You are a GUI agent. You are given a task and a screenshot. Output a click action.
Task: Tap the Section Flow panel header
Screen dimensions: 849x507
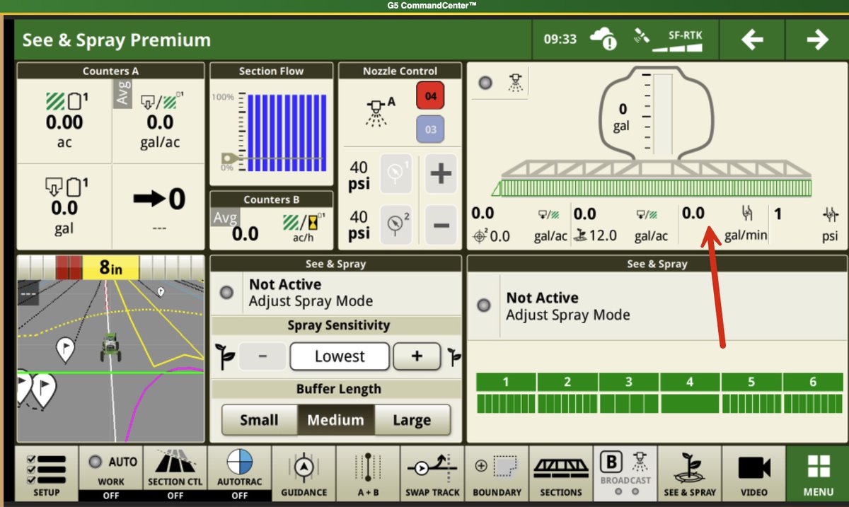[x=271, y=71]
